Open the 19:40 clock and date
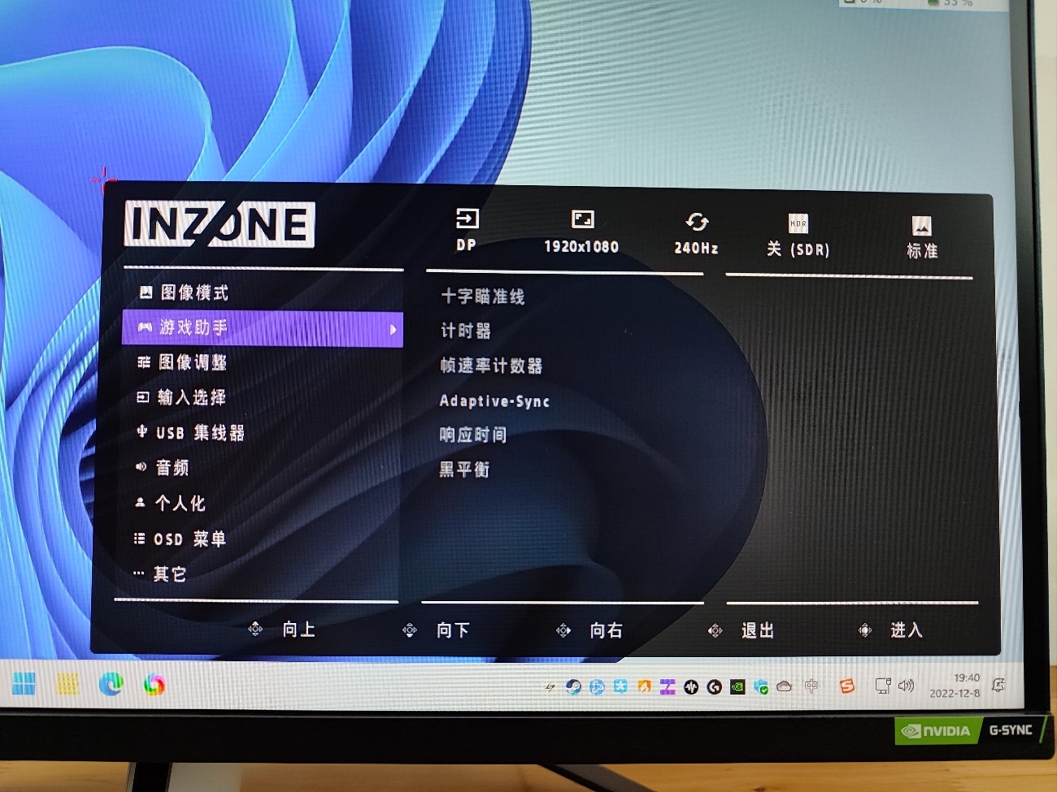Viewport: 1057px width, 792px height. coord(955,686)
